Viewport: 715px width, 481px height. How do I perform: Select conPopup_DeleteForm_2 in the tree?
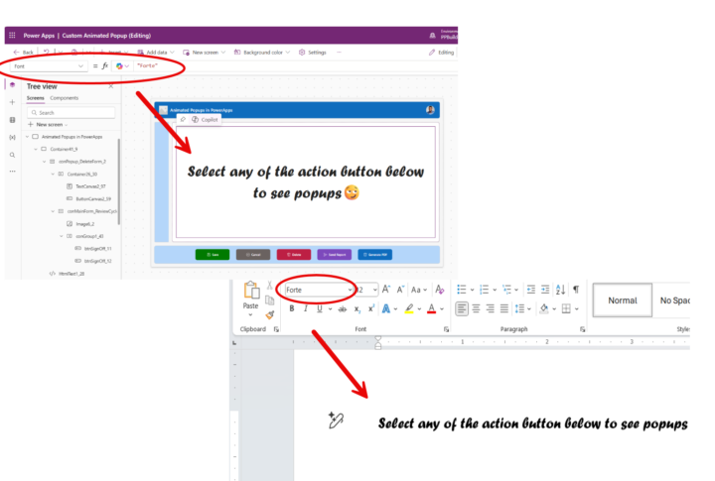tap(82, 162)
